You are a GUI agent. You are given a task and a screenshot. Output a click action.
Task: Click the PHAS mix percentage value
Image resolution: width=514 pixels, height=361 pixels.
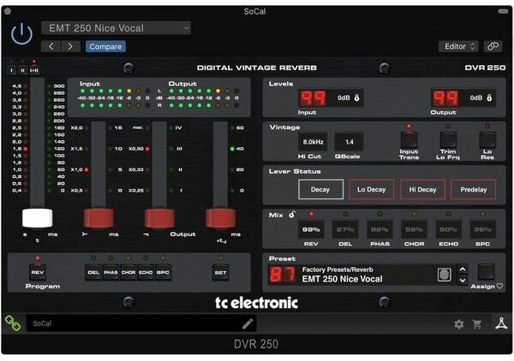point(380,229)
